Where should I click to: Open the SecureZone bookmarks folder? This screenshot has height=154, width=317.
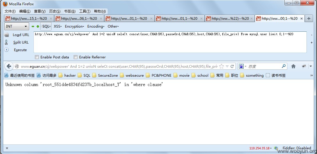(105, 76)
